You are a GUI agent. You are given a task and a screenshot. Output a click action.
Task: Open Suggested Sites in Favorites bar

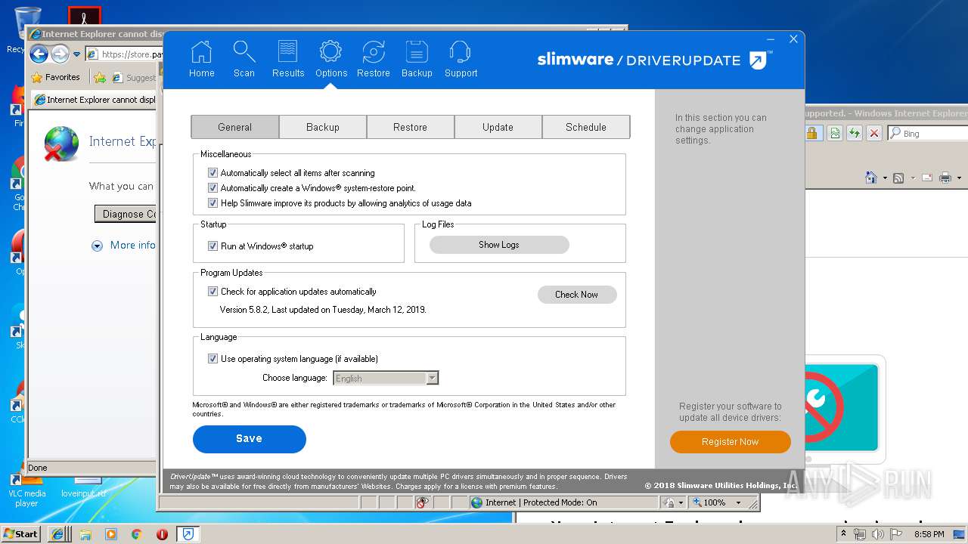point(134,77)
